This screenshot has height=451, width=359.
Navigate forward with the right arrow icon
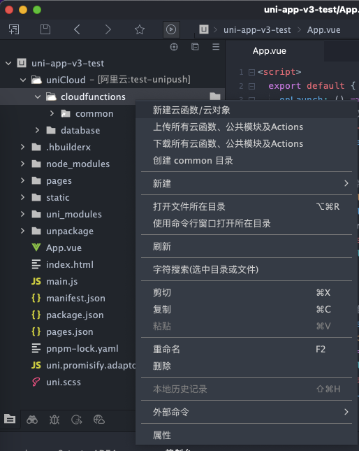[108, 29]
